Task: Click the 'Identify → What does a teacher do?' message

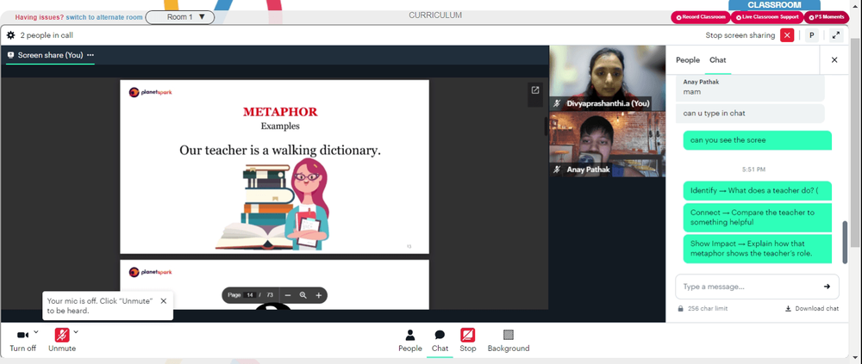Action: 757,190
